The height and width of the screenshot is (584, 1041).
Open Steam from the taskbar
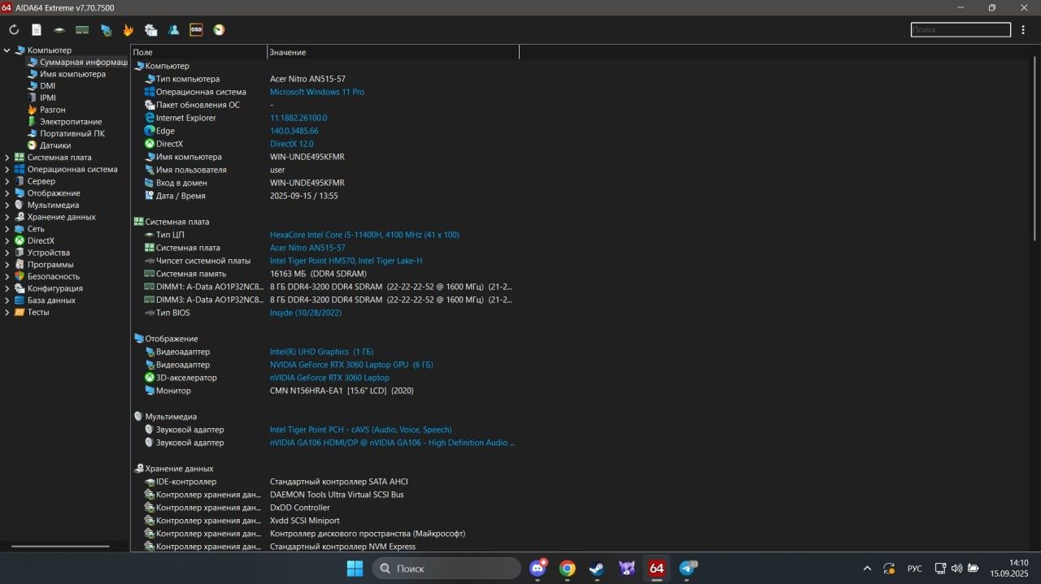pyautogui.click(x=597, y=569)
